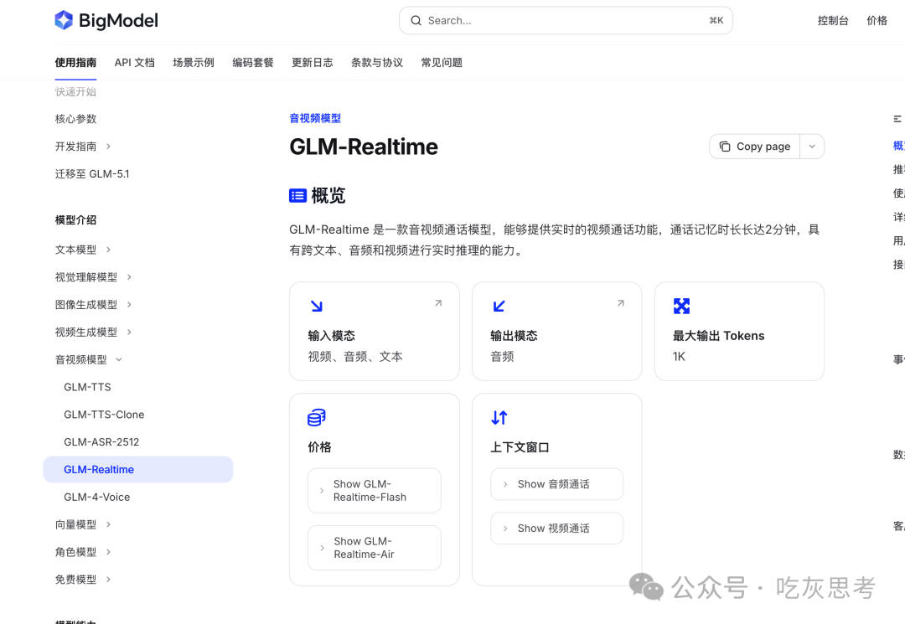Click the 最大输出 Tokens card

coord(739,331)
